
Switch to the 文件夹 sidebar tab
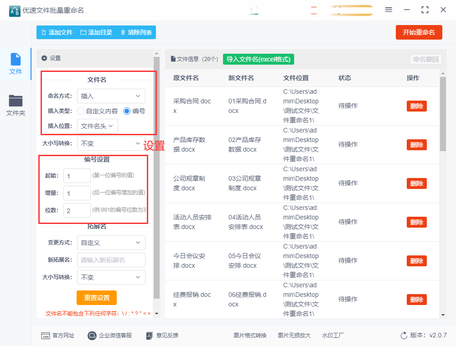[x=16, y=105]
